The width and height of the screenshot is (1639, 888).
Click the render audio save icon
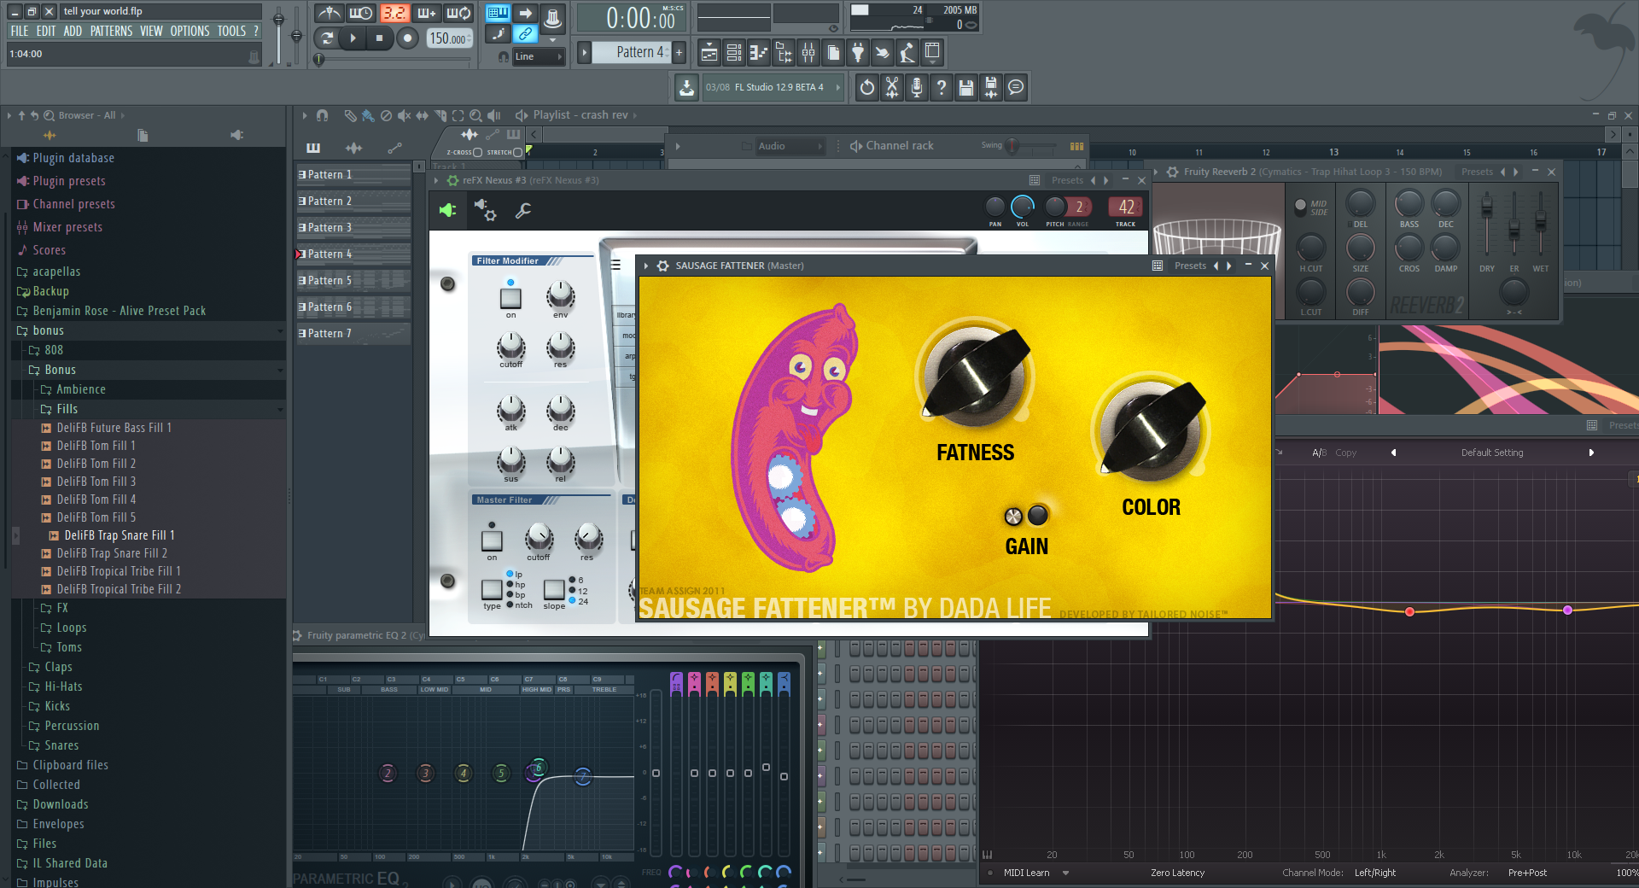click(991, 87)
